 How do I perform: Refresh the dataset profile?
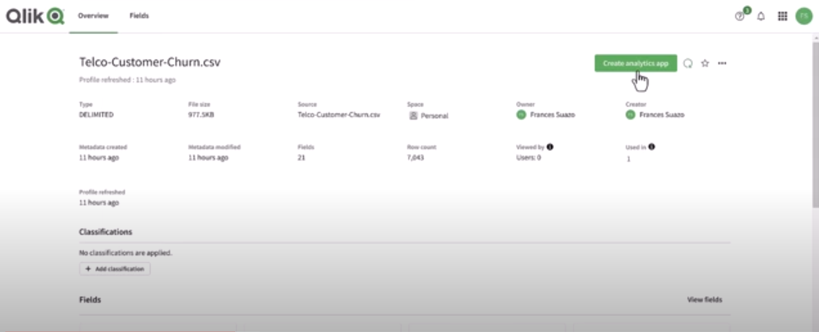click(x=688, y=63)
